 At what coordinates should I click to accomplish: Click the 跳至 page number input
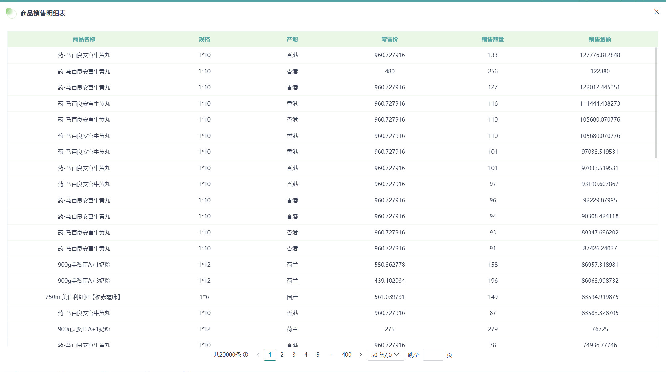(432, 355)
